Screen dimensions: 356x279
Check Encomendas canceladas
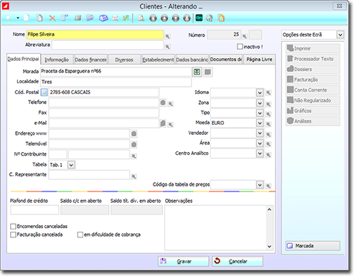pyautogui.click(x=13, y=226)
